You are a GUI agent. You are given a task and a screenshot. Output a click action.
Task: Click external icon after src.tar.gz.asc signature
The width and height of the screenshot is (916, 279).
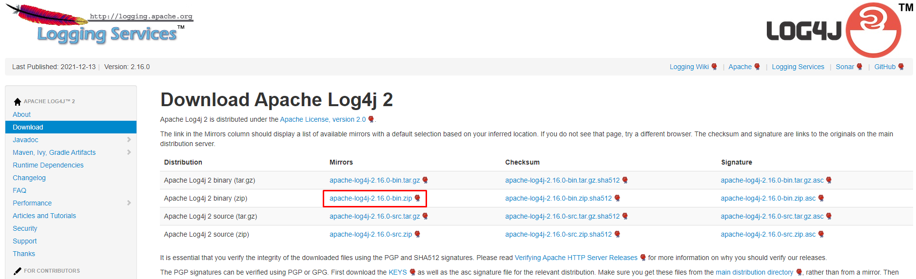(x=829, y=216)
